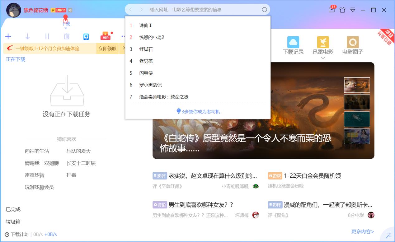Open the 已完成 section
The image size is (395, 242).
click(13, 209)
